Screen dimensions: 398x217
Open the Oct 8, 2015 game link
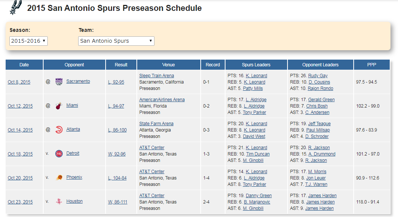[19, 82]
